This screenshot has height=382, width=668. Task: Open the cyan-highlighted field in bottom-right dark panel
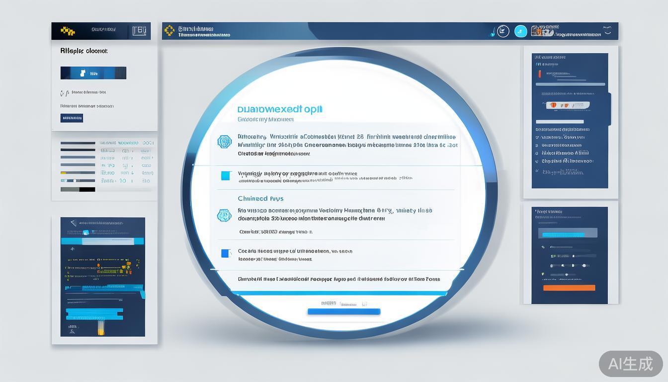569,233
